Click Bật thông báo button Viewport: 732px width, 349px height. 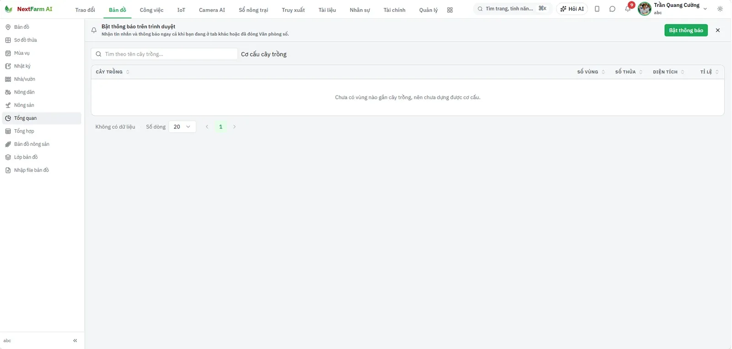pyautogui.click(x=686, y=30)
